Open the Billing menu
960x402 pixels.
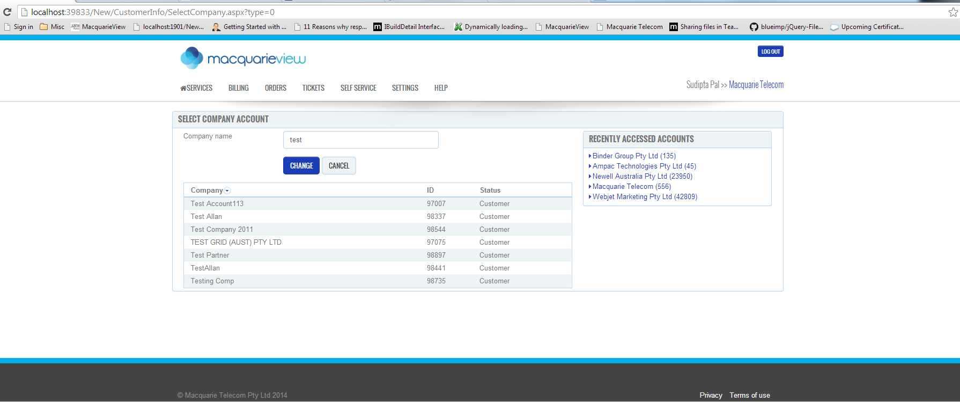(x=238, y=88)
